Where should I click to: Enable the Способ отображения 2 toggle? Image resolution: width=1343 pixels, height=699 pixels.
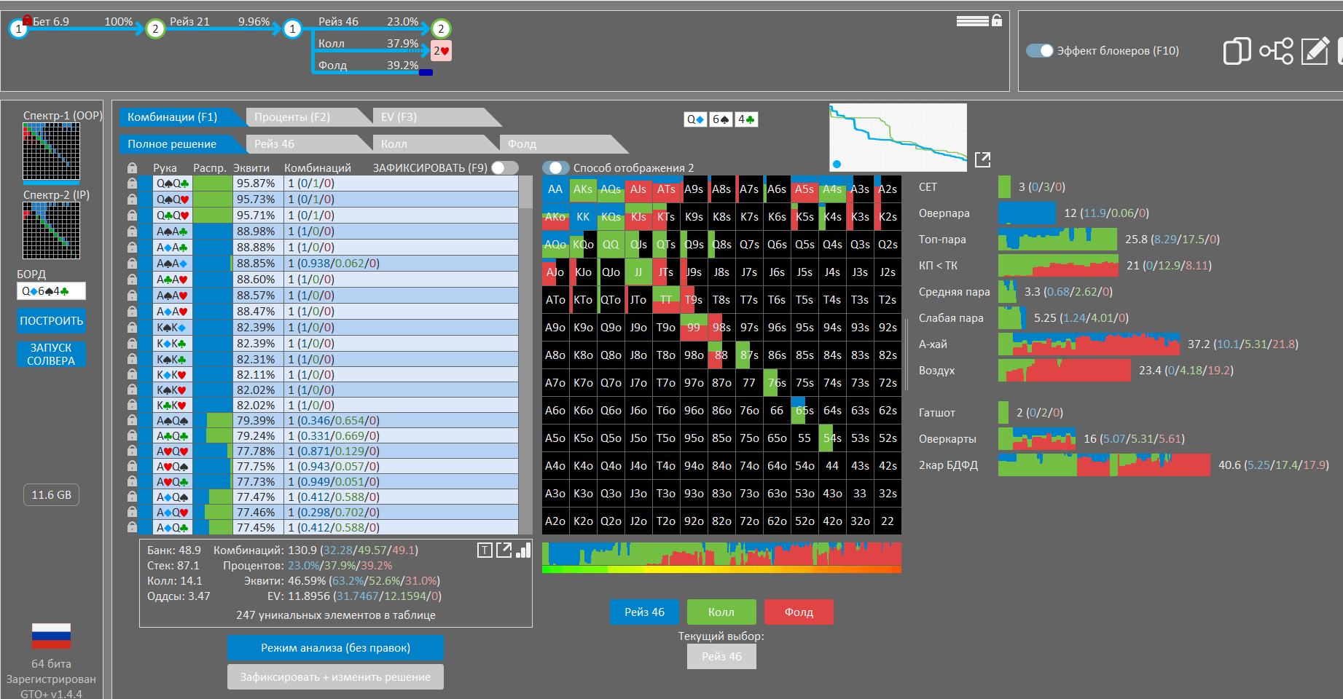tap(555, 168)
